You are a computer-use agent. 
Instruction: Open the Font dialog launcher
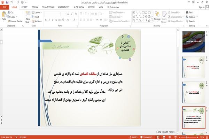[x=77, y=26]
